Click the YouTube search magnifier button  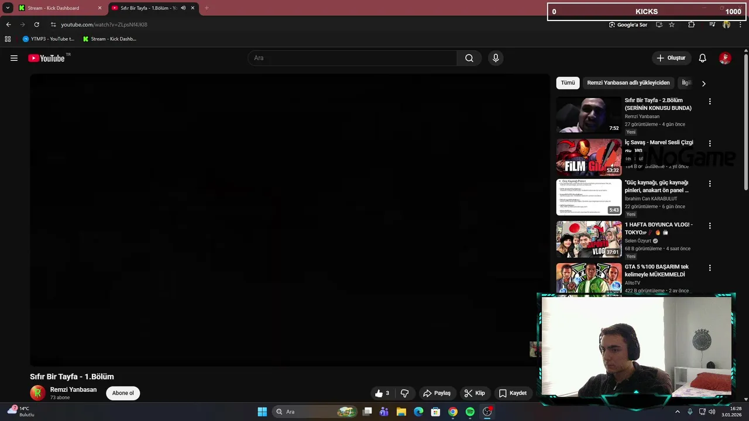469,58
